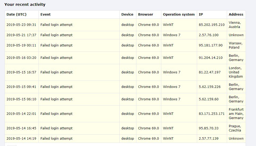The height and width of the screenshot is (146, 256).
Task: Click IP address 91.204.14.210
Action: [211, 58]
